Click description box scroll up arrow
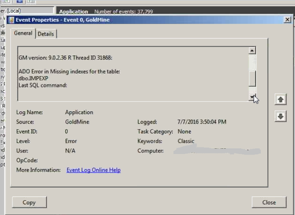 coord(252,50)
